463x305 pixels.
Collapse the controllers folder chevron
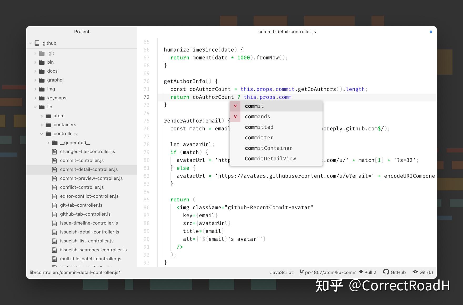click(42, 134)
